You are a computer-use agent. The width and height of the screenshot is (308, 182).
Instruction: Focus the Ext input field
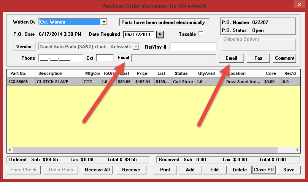pos(105,58)
